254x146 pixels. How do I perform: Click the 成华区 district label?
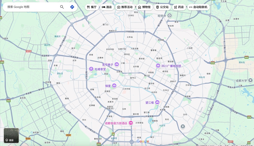[165, 71]
